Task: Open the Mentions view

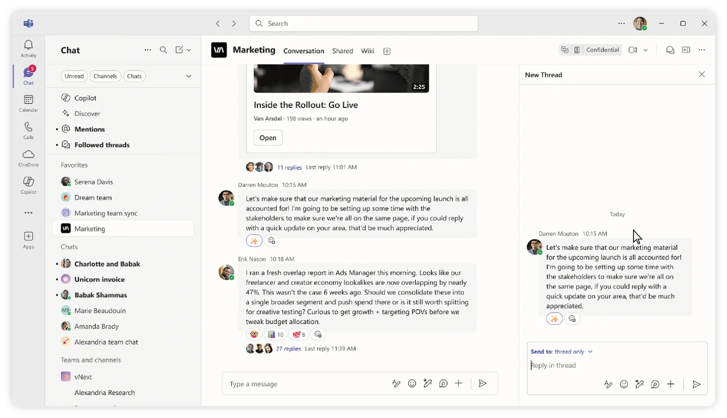Action: (89, 129)
